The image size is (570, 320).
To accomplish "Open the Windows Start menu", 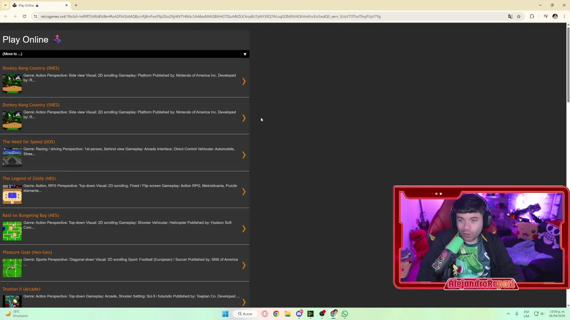I will (225, 314).
